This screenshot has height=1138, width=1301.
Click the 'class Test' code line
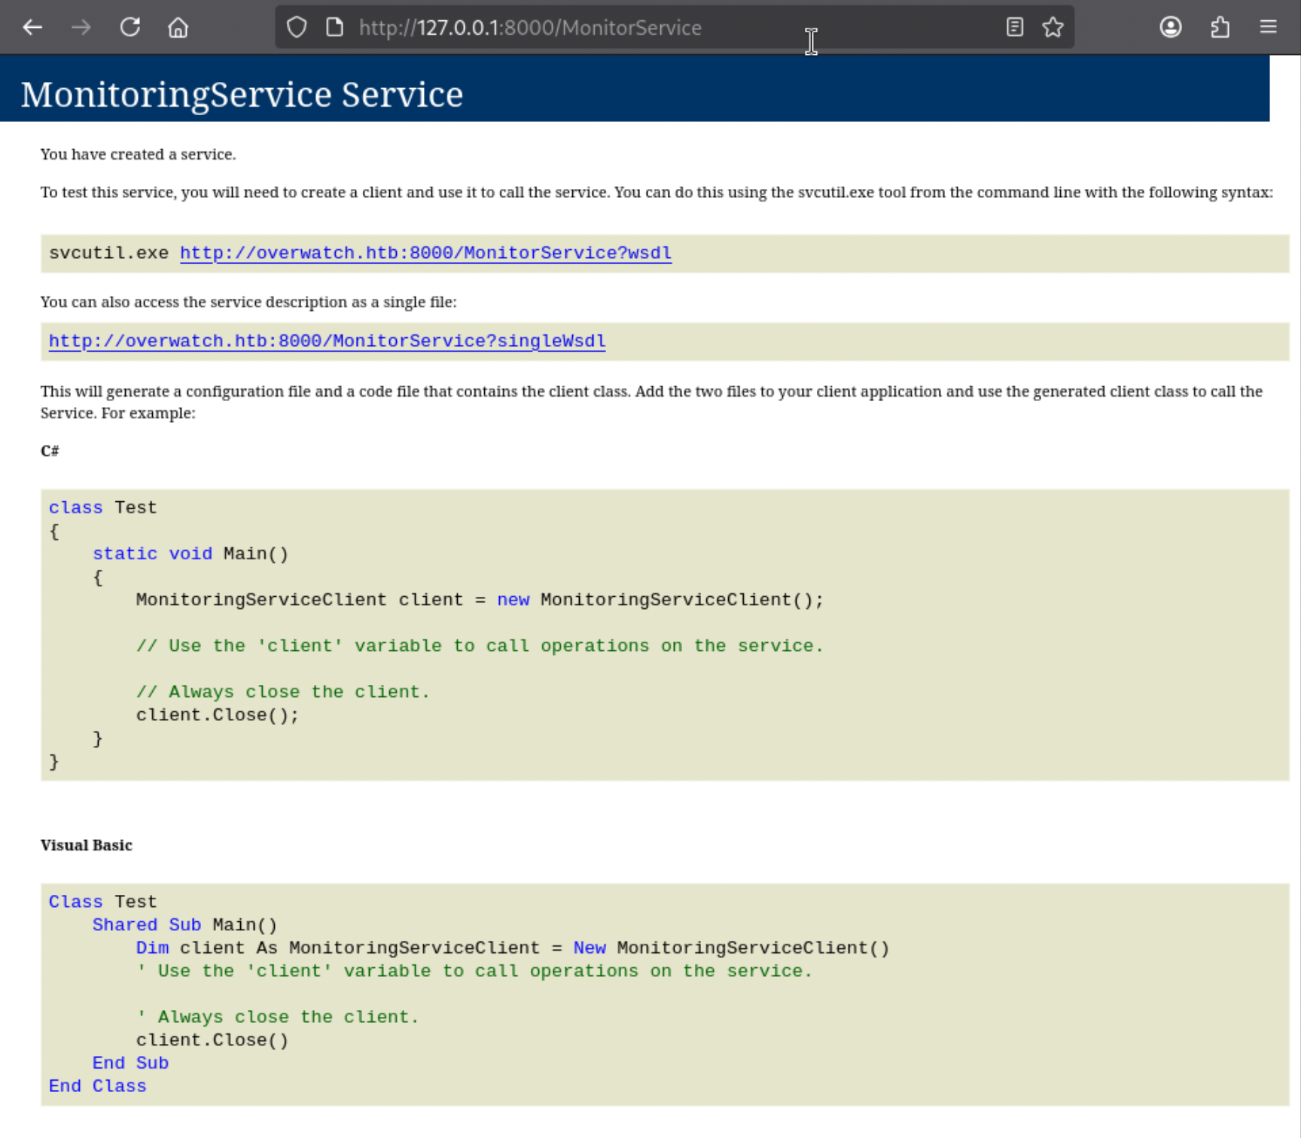click(x=103, y=508)
